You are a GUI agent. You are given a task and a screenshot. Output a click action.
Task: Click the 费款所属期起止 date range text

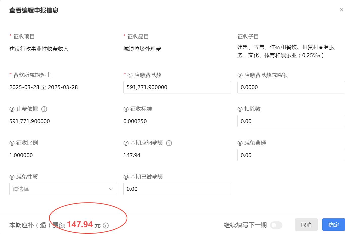pos(44,87)
